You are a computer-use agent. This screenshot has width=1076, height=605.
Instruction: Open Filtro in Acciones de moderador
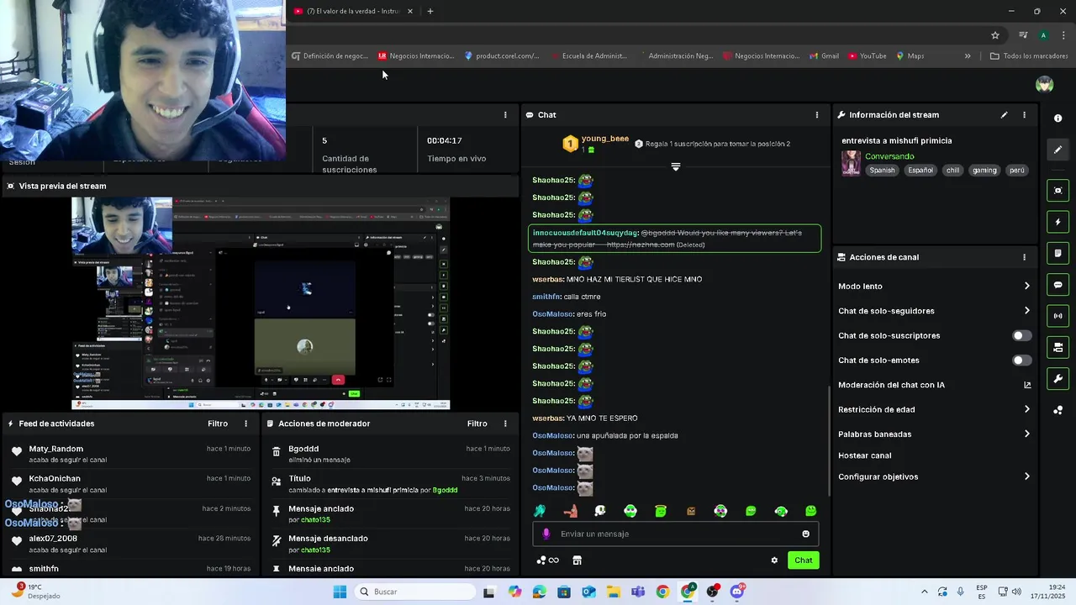pos(477,423)
